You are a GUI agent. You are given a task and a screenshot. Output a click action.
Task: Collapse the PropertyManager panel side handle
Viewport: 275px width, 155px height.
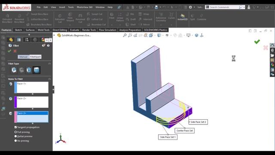point(53,90)
